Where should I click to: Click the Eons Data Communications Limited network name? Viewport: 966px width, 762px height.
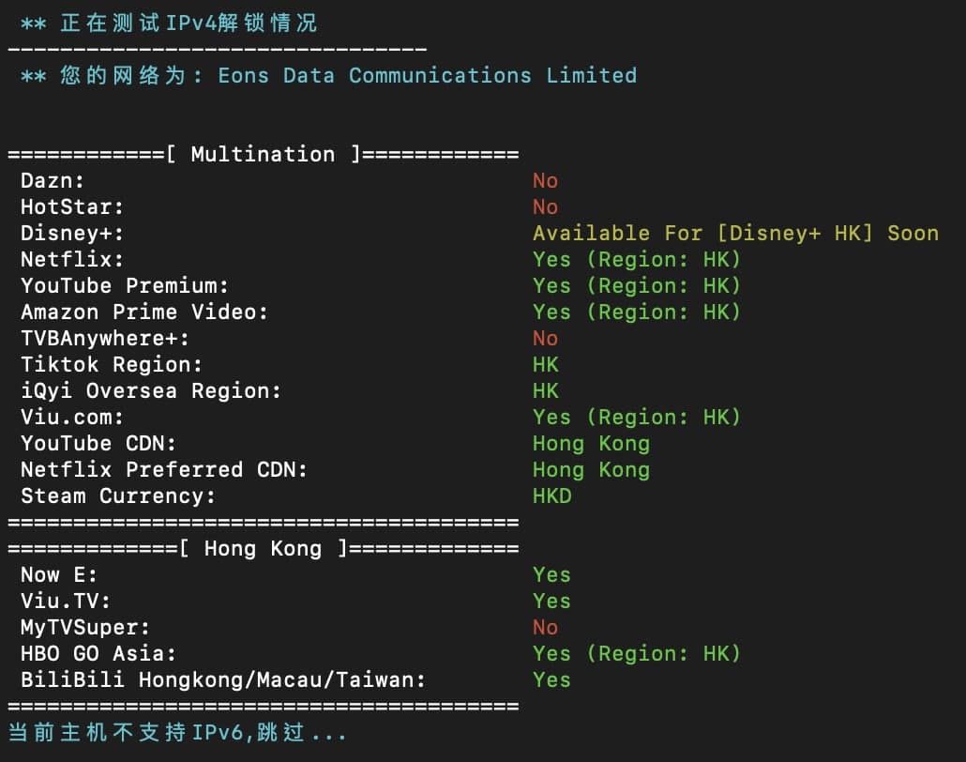tap(427, 75)
